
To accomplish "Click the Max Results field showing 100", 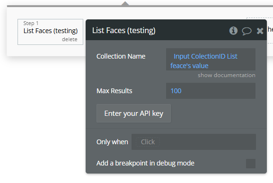I will [x=211, y=91].
